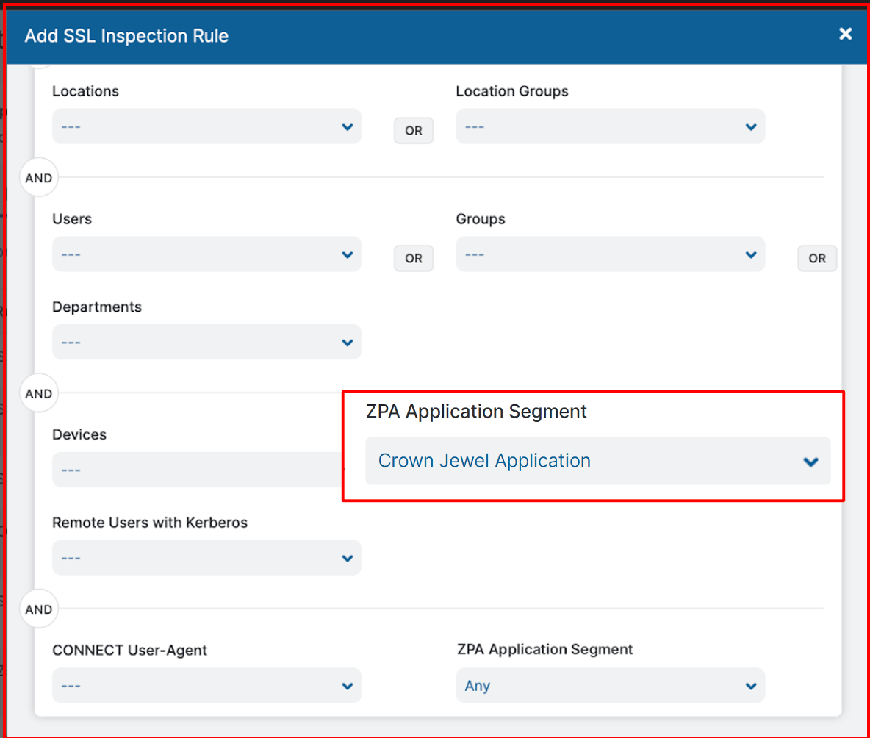Close the Add SSL Inspection Rule dialog
The width and height of the screenshot is (870, 738).
click(x=846, y=34)
